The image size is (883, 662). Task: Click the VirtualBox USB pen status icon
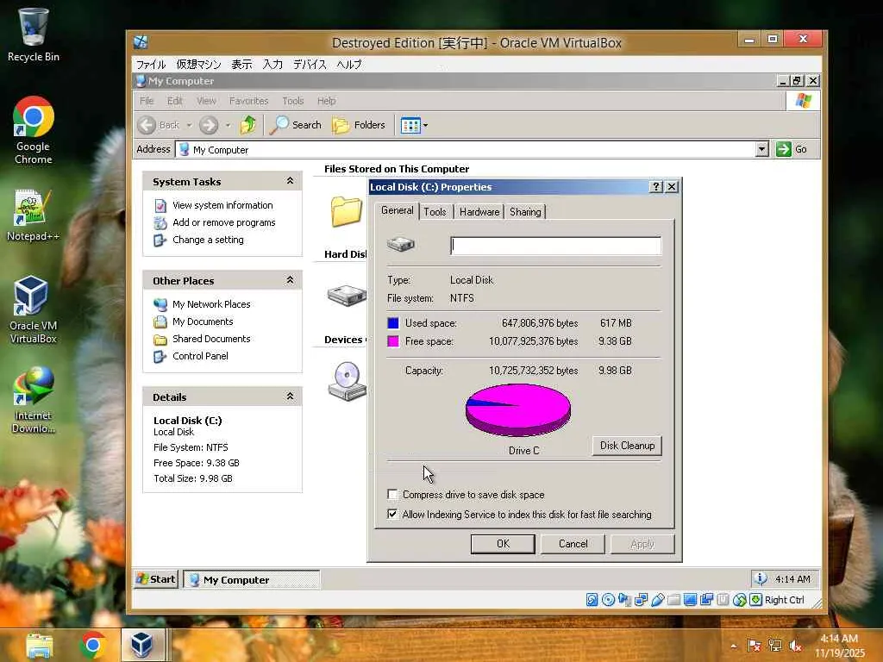657,600
